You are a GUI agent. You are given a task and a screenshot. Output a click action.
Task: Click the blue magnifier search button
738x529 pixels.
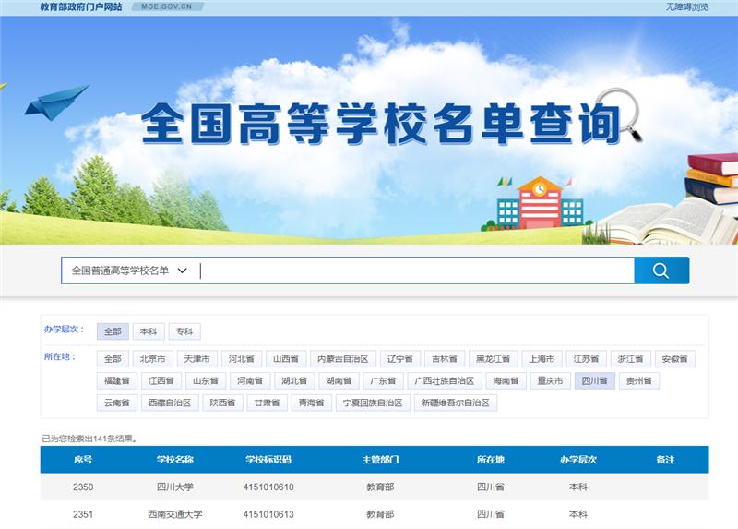tap(661, 271)
